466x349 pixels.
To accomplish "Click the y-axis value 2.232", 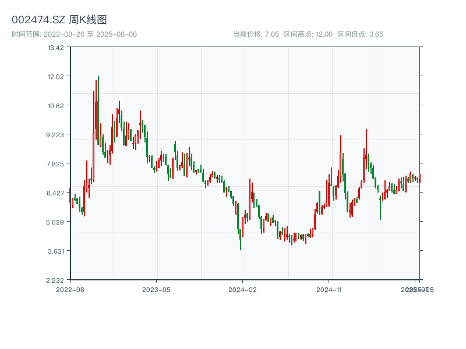I will (55, 280).
